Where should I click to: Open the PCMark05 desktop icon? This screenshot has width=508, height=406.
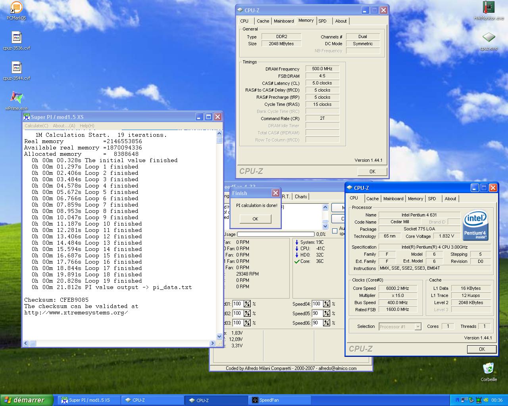(16, 11)
